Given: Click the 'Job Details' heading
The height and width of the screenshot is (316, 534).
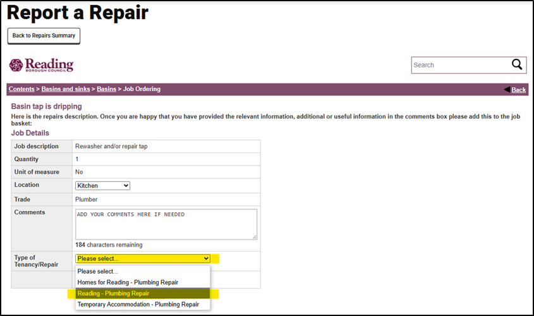Looking at the screenshot, I should [x=30, y=133].
